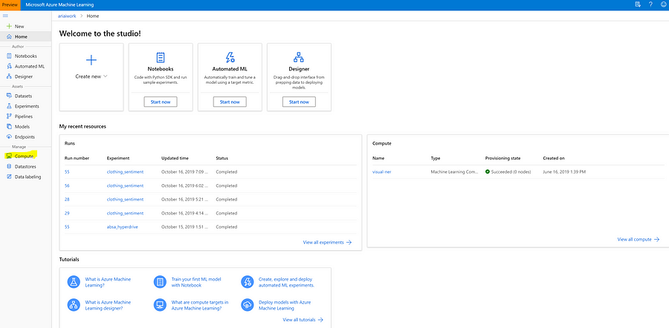Open the visual-ner compute link
669x328 pixels.
tap(381, 171)
